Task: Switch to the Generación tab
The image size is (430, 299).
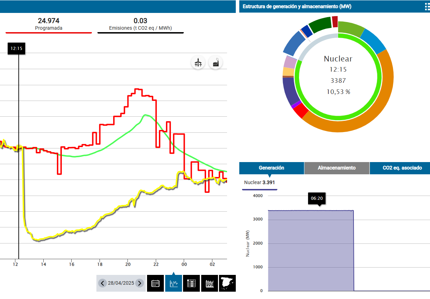Action: (x=271, y=168)
